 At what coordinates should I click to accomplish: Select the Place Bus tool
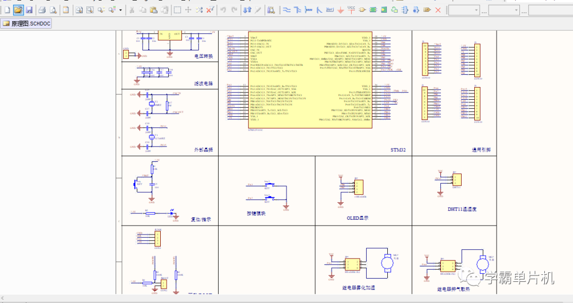[298, 10]
